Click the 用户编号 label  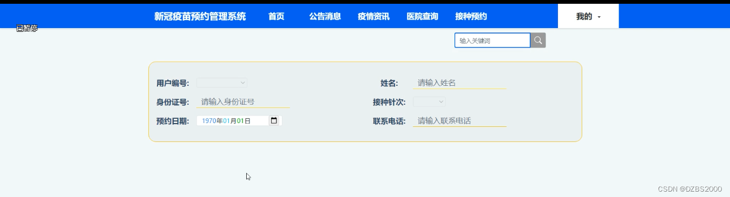173,83
